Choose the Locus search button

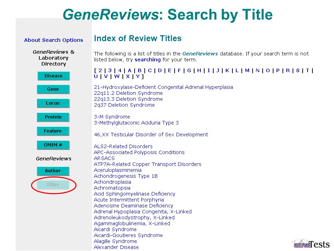(53, 103)
